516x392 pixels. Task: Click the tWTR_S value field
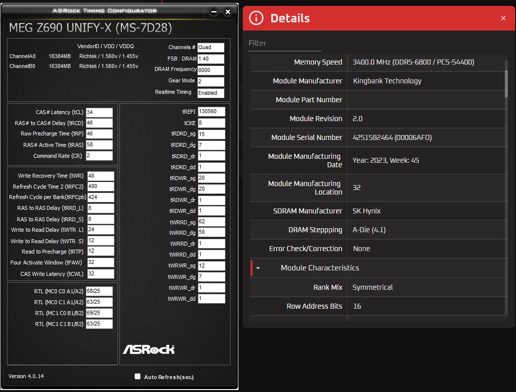point(101,241)
